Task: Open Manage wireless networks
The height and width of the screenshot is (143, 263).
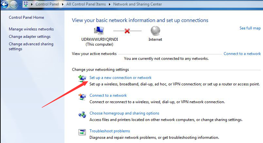Action: [31, 29]
